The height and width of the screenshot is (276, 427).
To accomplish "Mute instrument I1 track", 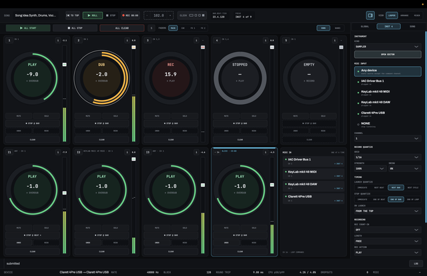I will point(19,227).
